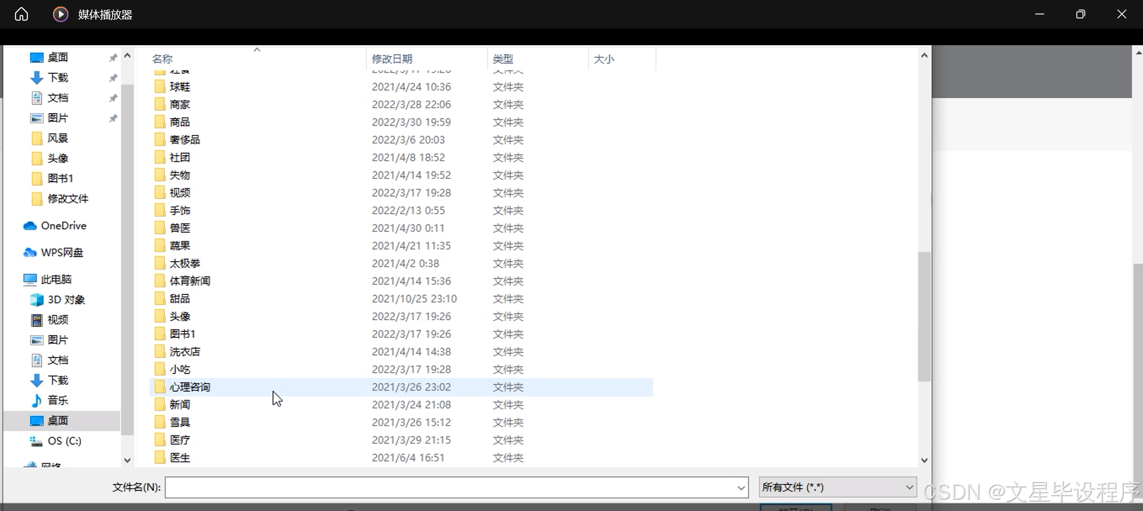1143x511 pixels.
Task: Open 音乐 under This PC
Action: click(x=58, y=400)
